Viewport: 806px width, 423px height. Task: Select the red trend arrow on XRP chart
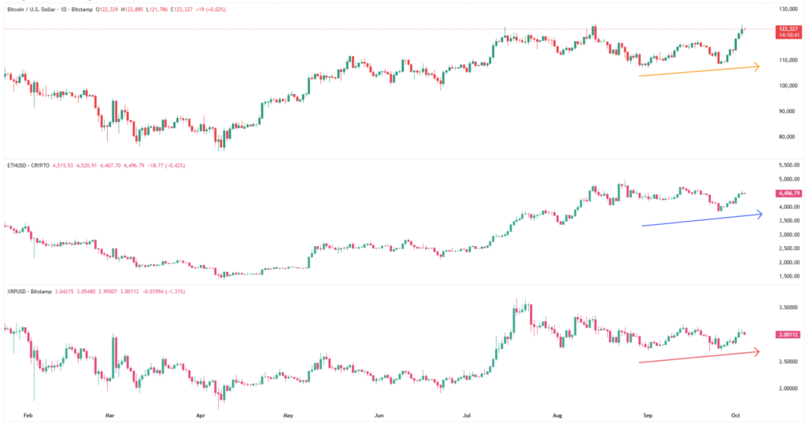click(699, 357)
